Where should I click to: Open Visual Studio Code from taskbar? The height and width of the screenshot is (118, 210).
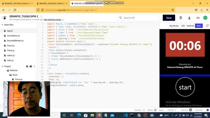pyautogui.click(x=125, y=115)
